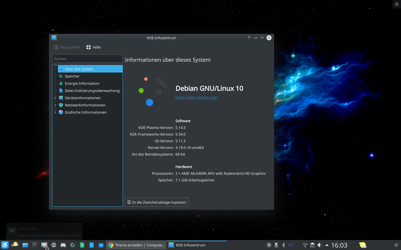The height and width of the screenshot is (250, 401).
Task: Minimize the KDE-Infozentrum window
Action: pos(256,38)
